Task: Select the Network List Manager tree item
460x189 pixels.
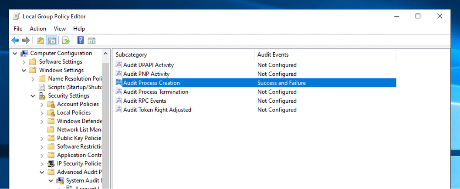Action: (79, 129)
